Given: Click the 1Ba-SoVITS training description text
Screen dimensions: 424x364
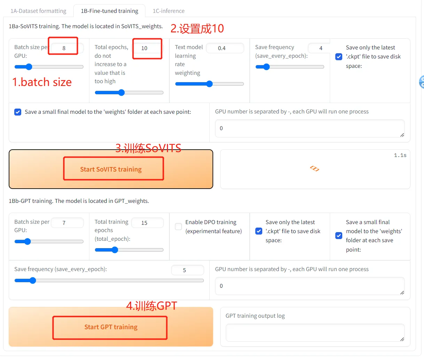Looking at the screenshot, I should click(x=86, y=26).
